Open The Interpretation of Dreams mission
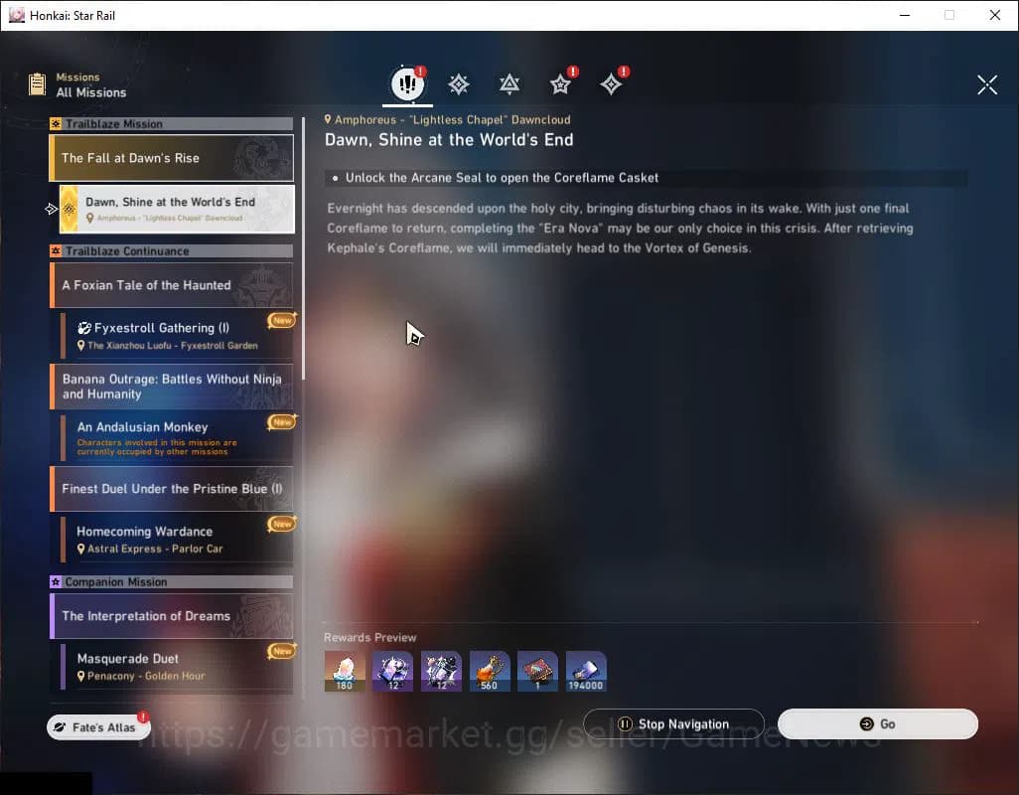This screenshot has height=795, width=1019. (172, 615)
